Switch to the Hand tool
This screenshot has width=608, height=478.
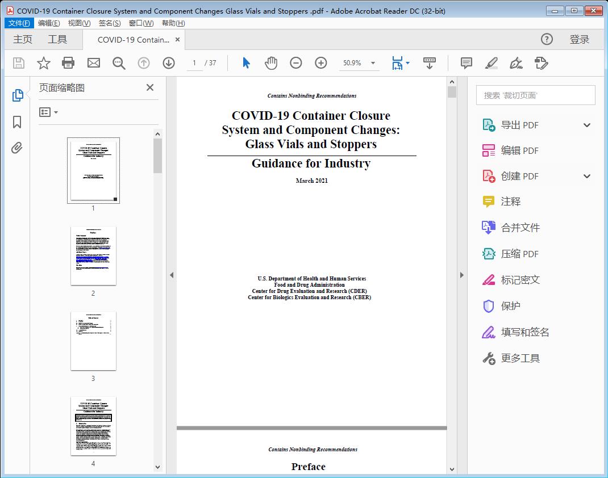[x=271, y=63]
